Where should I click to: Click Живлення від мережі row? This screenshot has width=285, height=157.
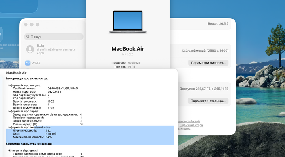click(23, 151)
